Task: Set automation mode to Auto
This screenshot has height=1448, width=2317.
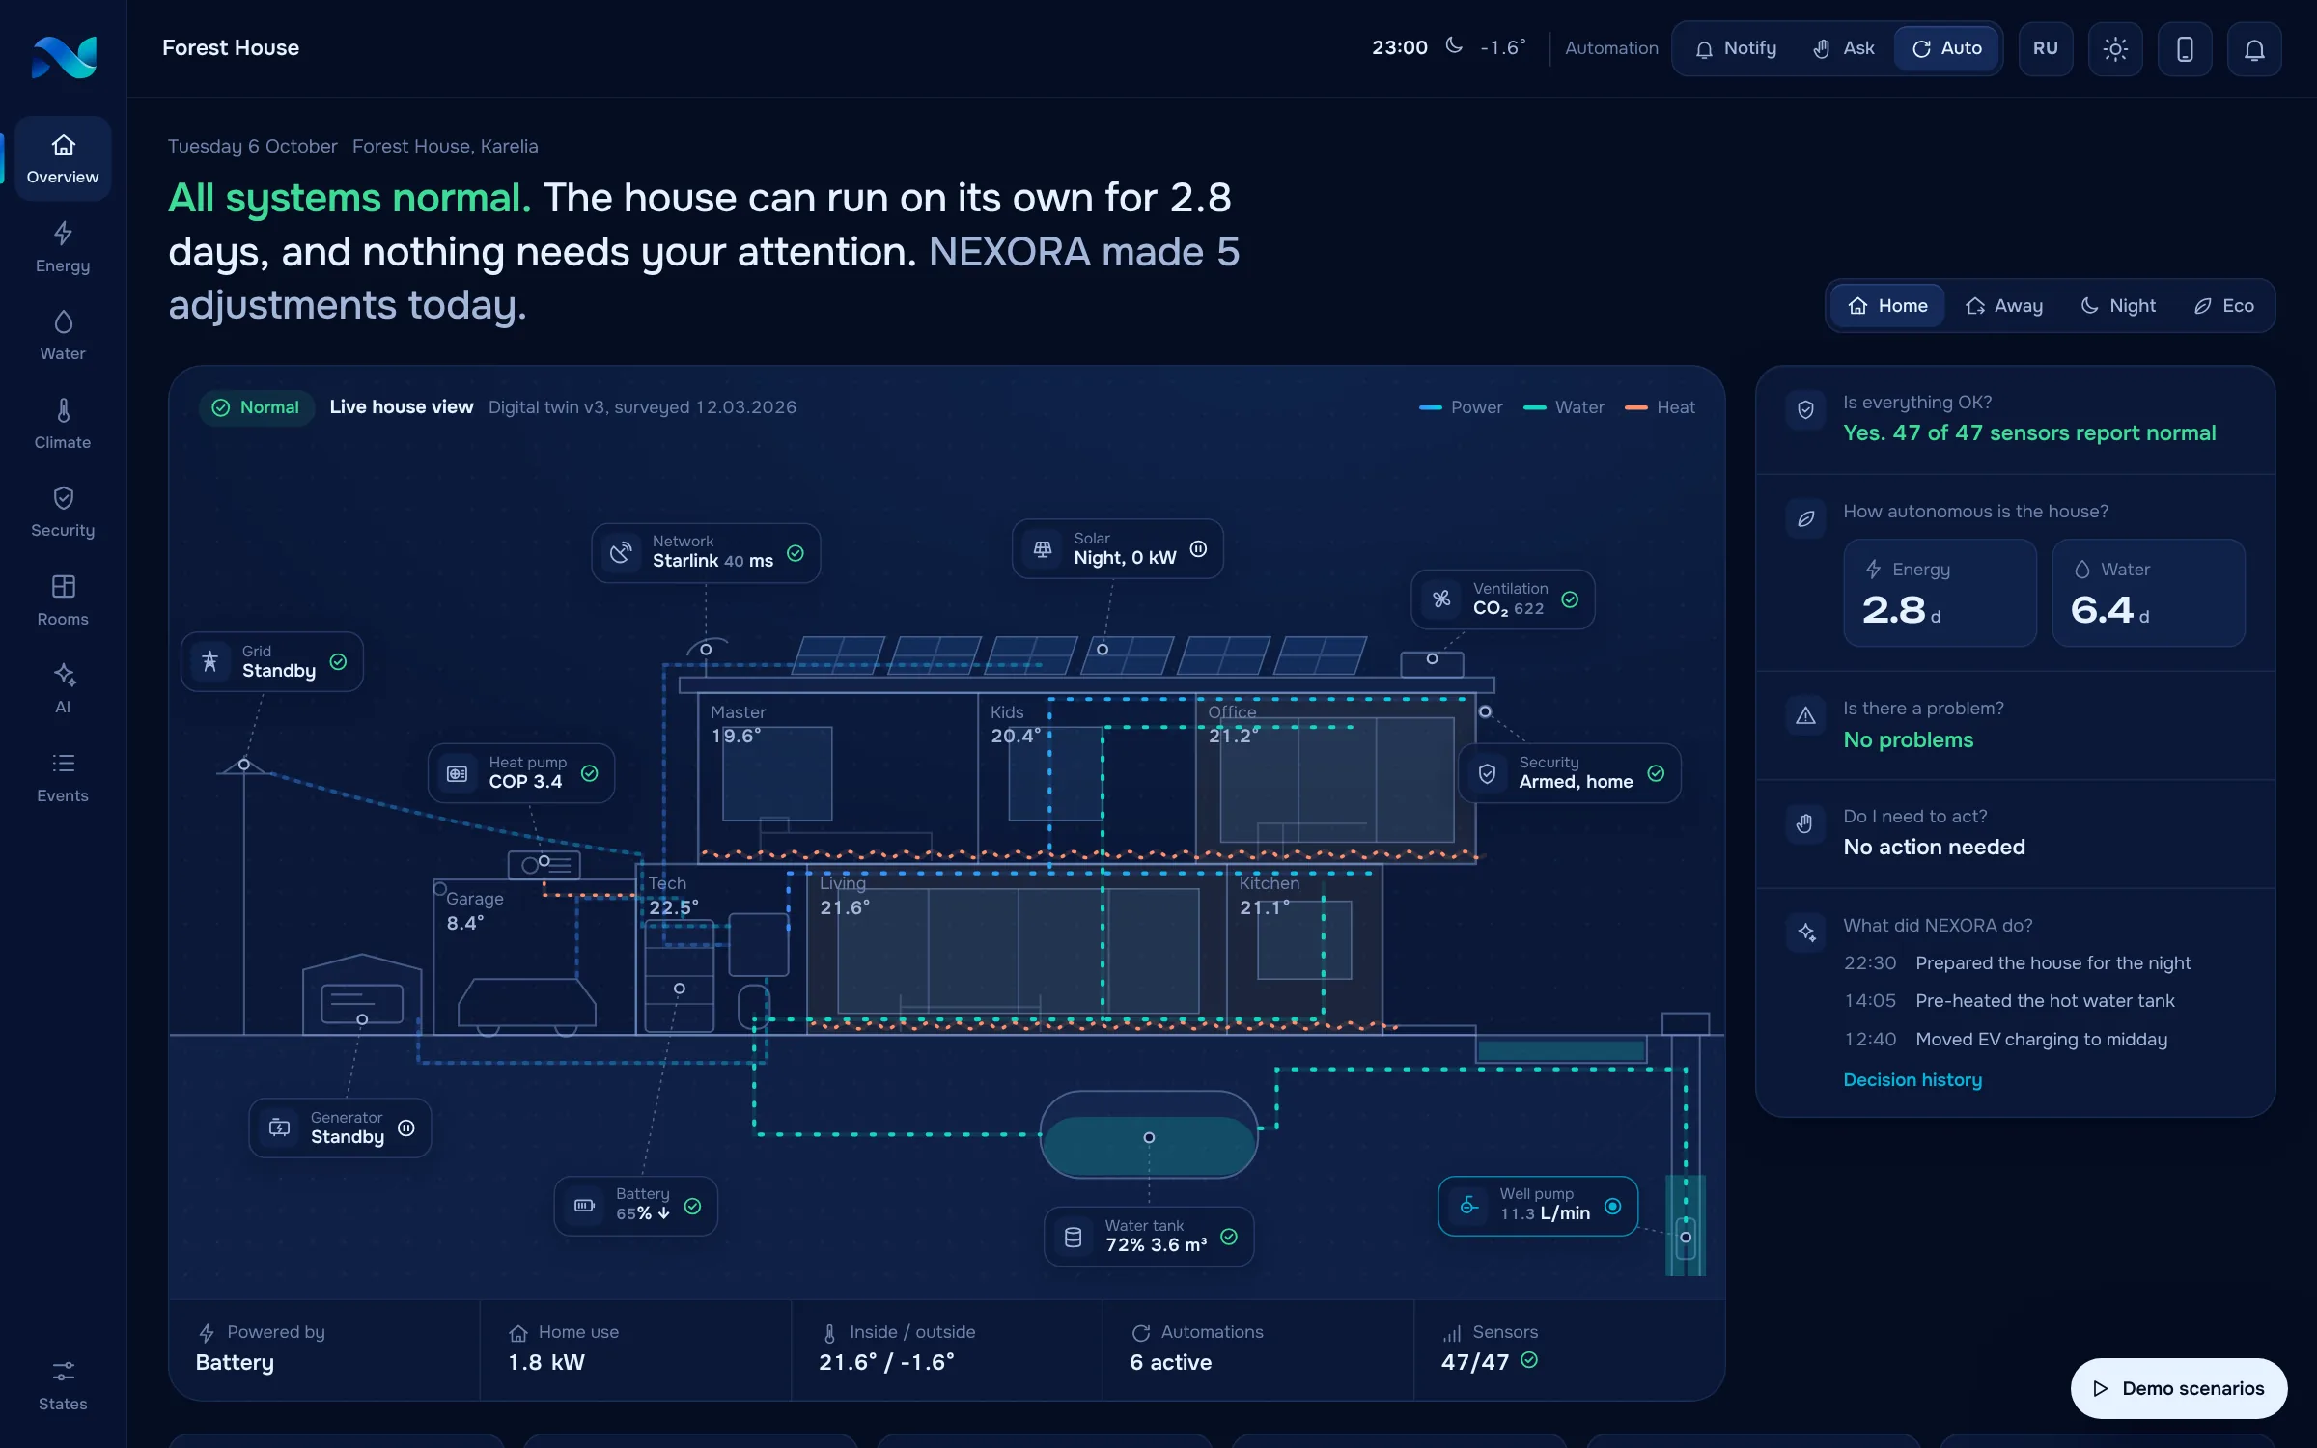Action: tap(1946, 48)
